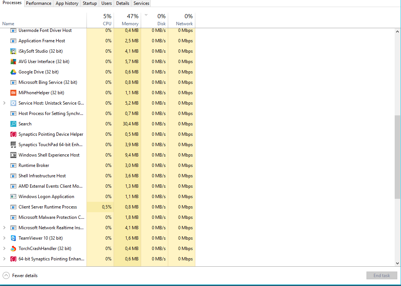Click the scrollbar down arrow
Screen dimensions: 401x286
(x=397, y=263)
